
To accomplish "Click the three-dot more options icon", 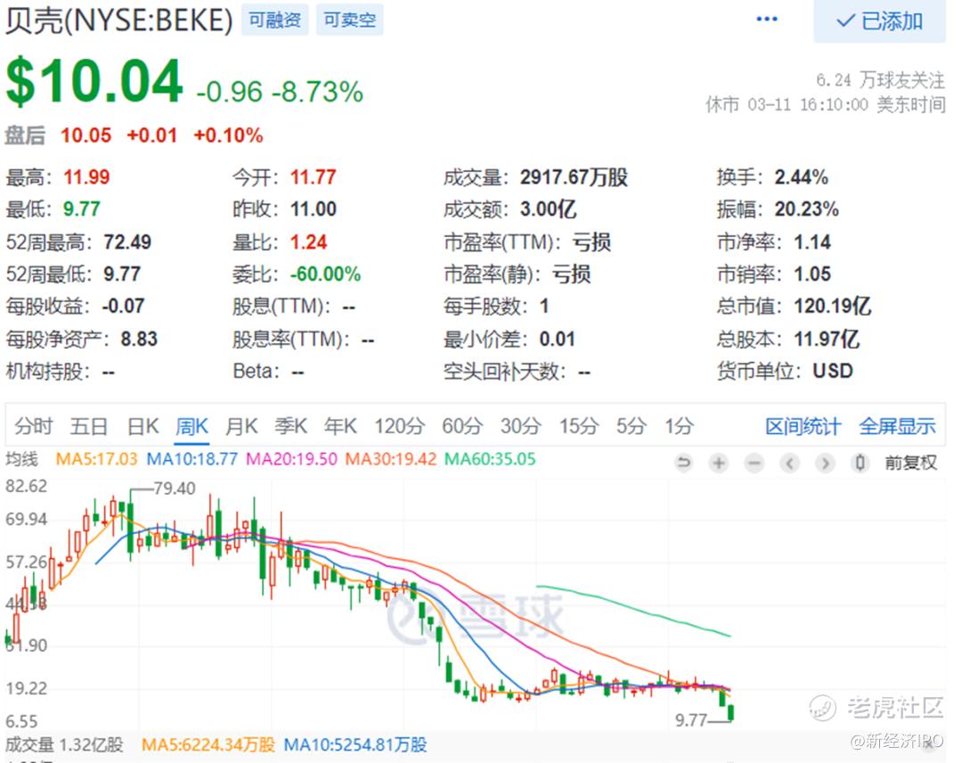I will pyautogui.click(x=767, y=20).
